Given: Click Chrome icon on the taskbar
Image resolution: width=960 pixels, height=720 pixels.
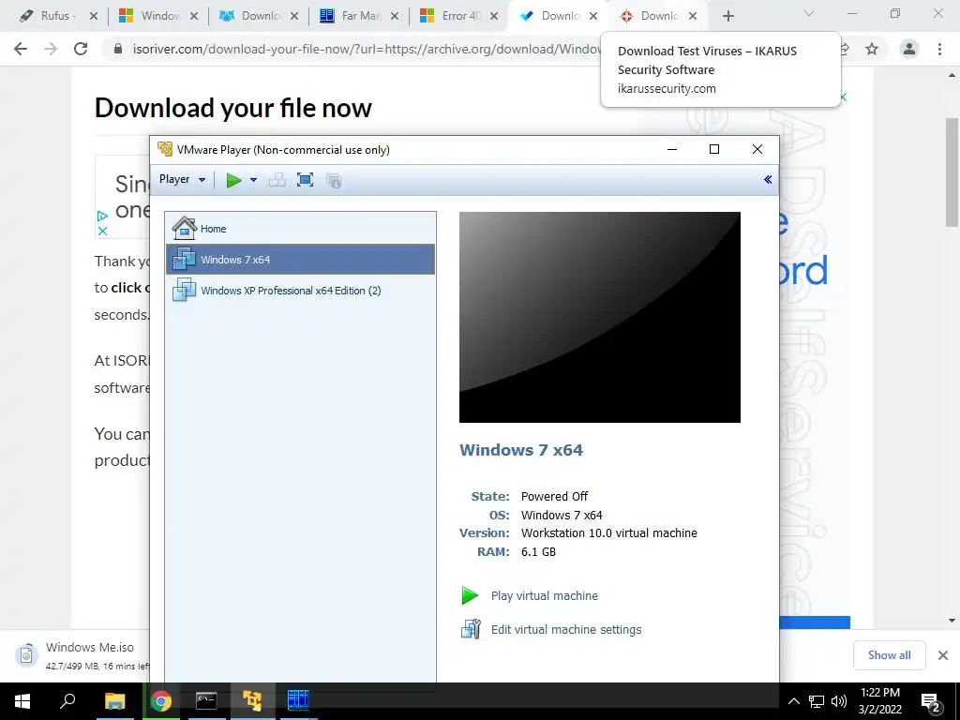Looking at the screenshot, I should (161, 701).
